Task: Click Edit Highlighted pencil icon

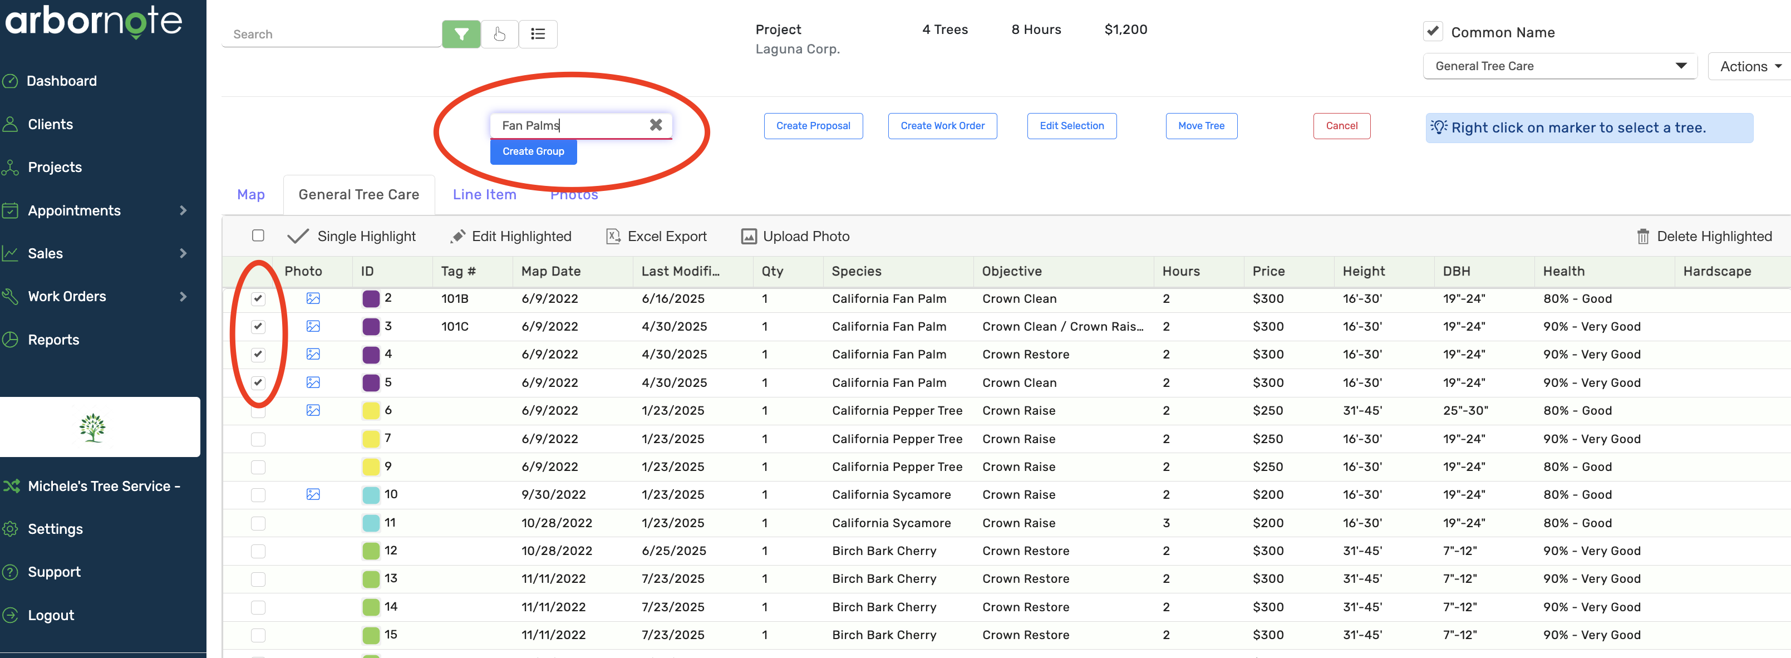Action: point(457,237)
